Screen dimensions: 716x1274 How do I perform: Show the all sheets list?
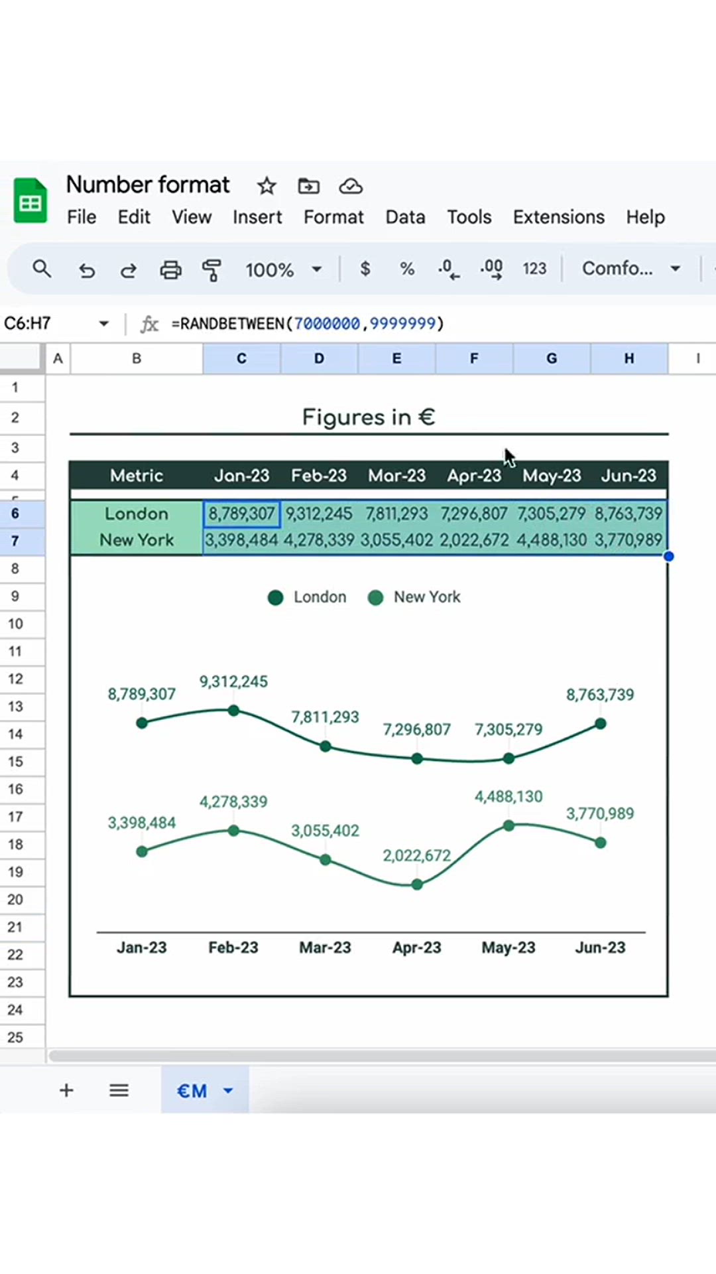pos(119,1090)
